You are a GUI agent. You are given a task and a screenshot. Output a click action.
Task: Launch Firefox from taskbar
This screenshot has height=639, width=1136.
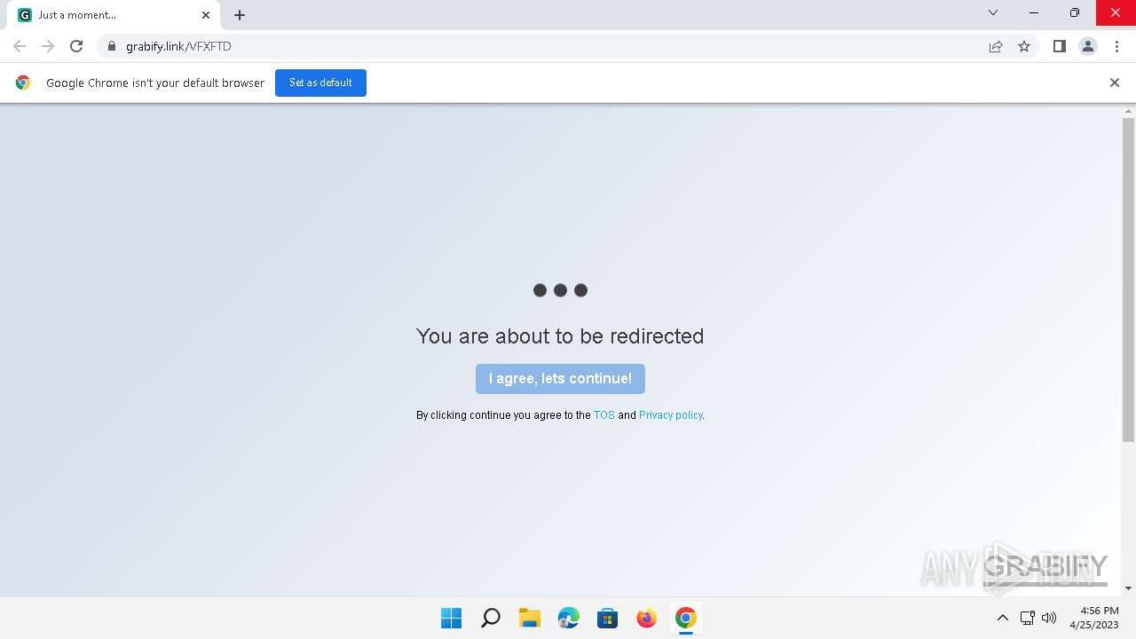pos(646,618)
